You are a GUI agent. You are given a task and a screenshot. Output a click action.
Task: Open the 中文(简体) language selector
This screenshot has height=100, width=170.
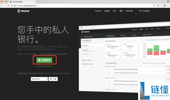pos(144,11)
